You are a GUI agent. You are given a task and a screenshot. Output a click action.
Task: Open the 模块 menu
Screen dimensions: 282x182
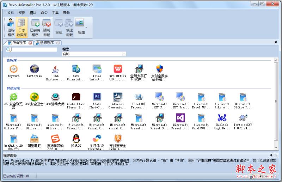tap(33, 13)
